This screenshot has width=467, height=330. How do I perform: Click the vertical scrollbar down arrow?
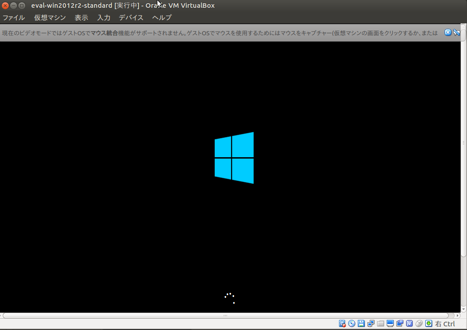[463, 309]
